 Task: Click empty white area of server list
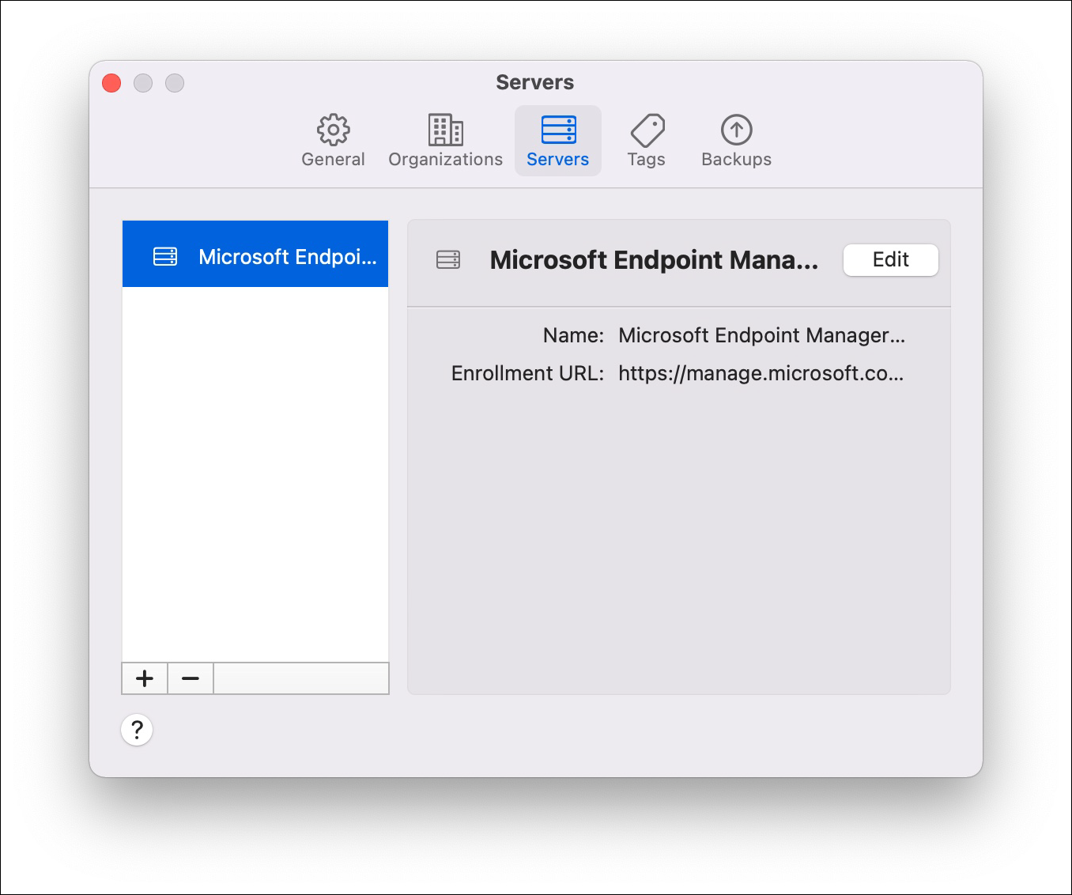255,474
